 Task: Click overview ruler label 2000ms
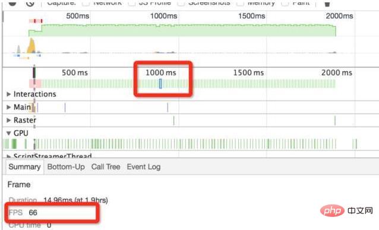pyautogui.click(x=339, y=16)
